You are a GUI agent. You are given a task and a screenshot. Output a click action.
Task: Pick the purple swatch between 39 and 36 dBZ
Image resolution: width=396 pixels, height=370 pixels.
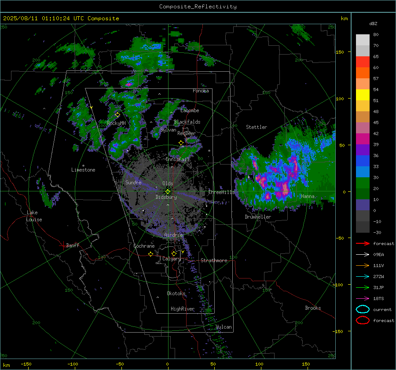point(363,150)
